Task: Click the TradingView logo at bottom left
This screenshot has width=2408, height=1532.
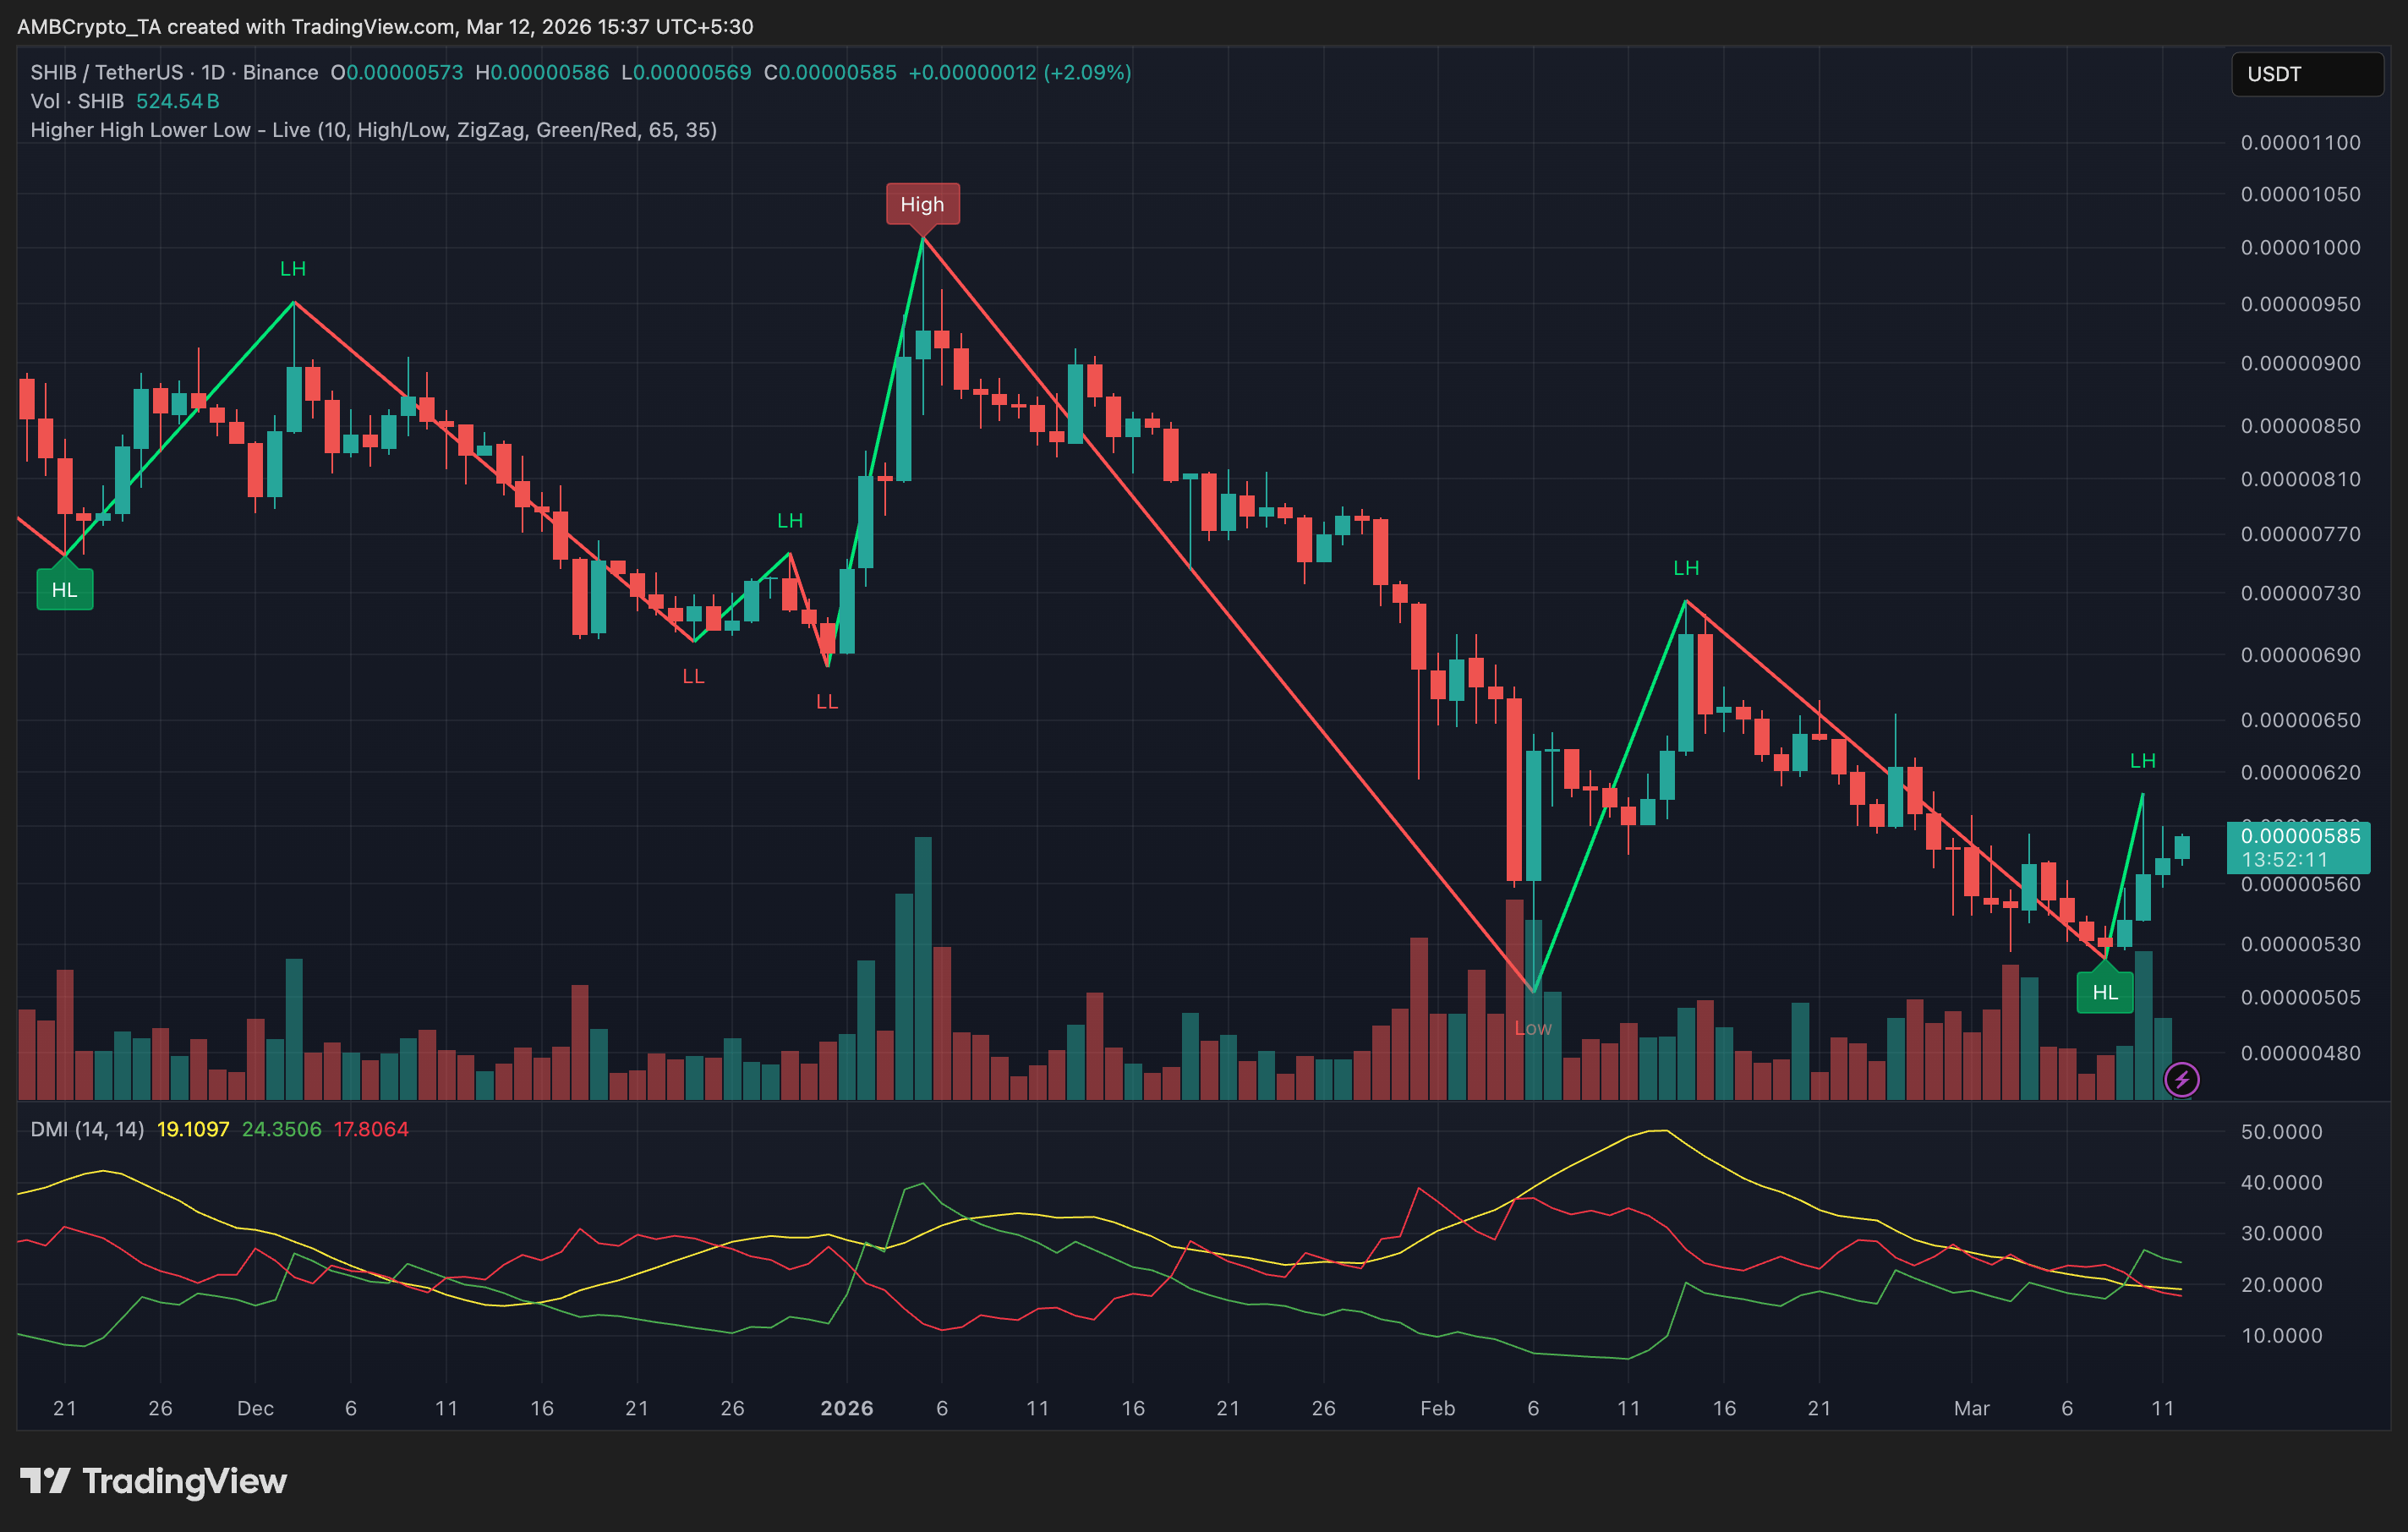Action: 153,1481
